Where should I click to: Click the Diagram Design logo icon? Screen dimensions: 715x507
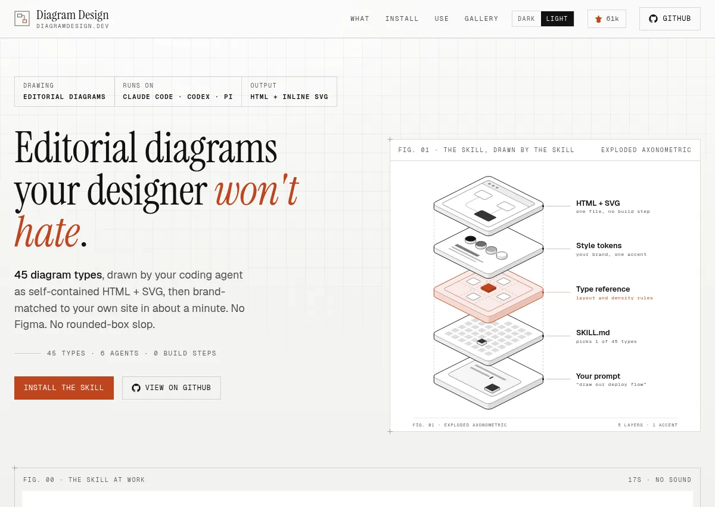pyautogui.click(x=22, y=18)
